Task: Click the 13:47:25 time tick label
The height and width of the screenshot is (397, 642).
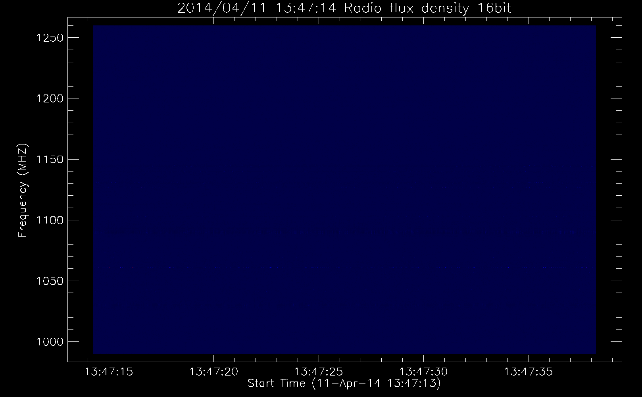Action: click(319, 372)
